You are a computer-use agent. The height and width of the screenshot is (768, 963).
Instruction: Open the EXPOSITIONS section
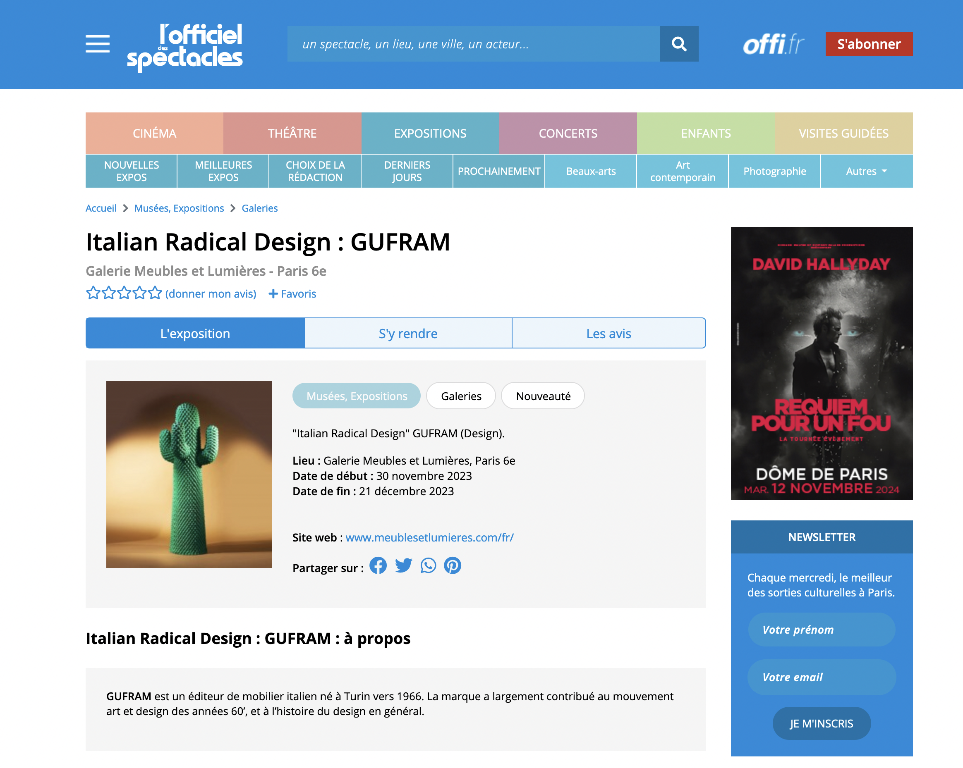pos(430,134)
